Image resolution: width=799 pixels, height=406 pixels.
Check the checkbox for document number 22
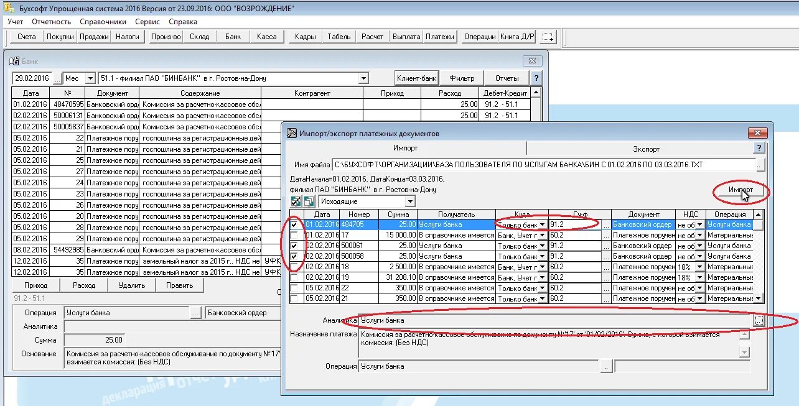(x=294, y=288)
